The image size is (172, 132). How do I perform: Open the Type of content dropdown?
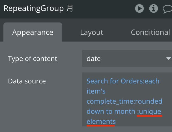click(127, 58)
